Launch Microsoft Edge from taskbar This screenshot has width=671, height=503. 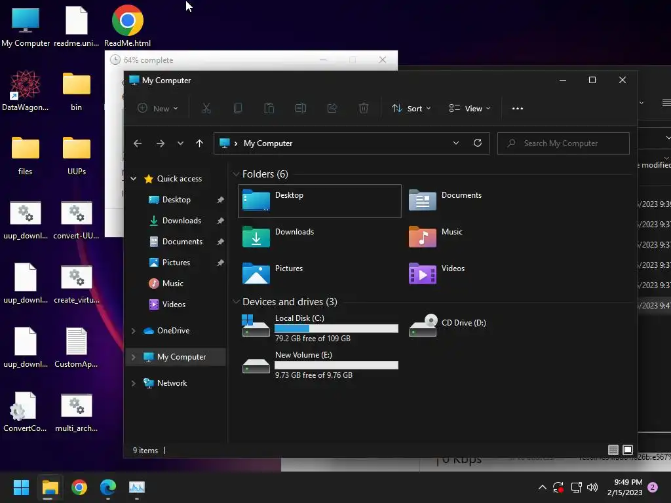[108, 487]
